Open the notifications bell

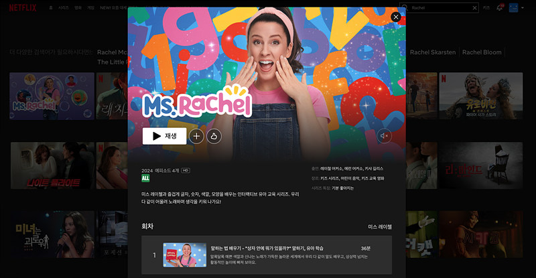(x=499, y=7)
